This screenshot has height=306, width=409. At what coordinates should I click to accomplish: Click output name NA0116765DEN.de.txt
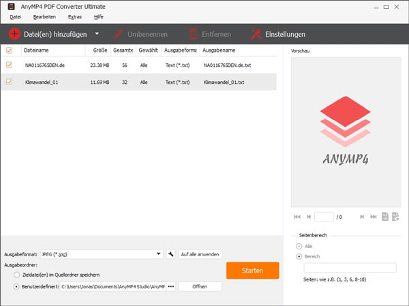click(227, 65)
